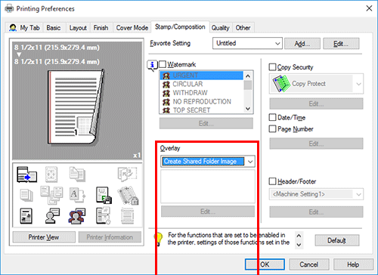Click Edit... button under Machine Setting1

[x=316, y=212]
